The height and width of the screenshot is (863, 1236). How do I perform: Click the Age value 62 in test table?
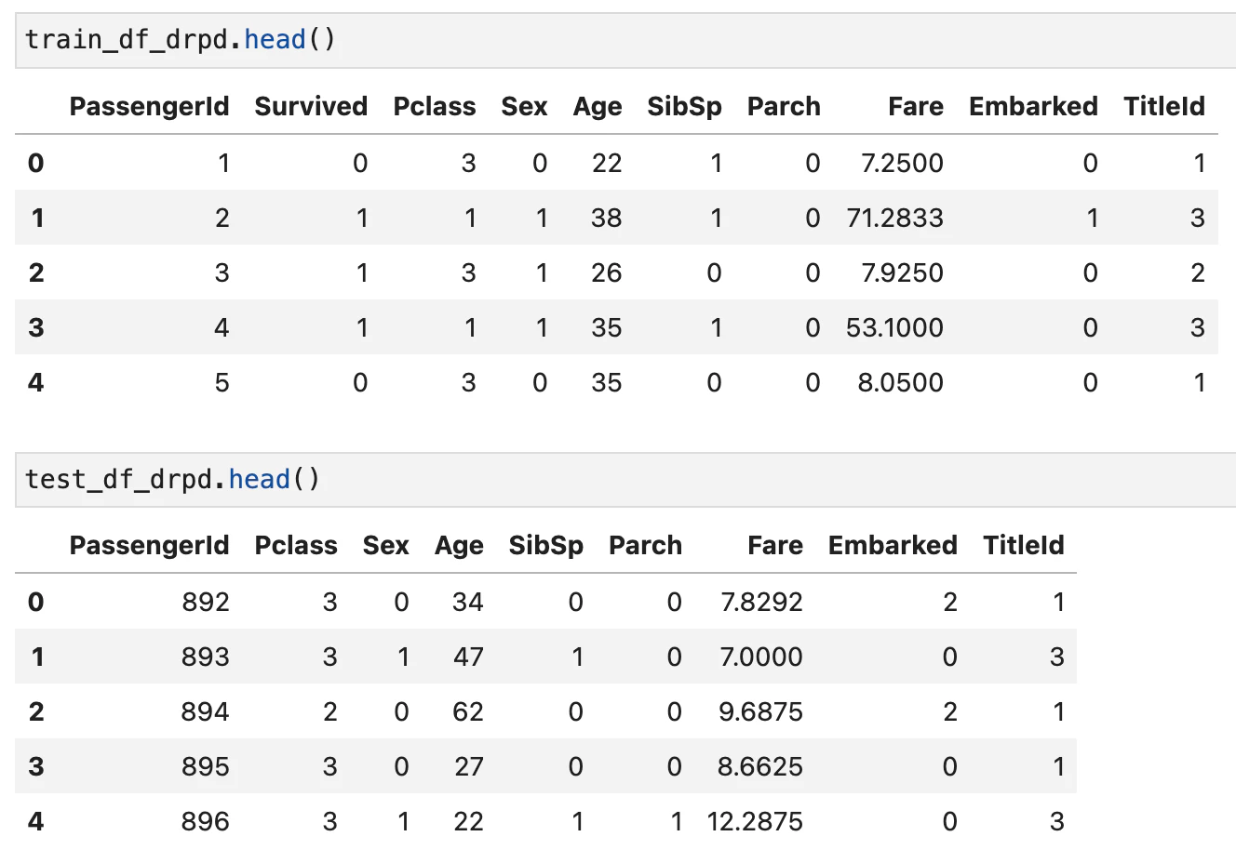467,711
